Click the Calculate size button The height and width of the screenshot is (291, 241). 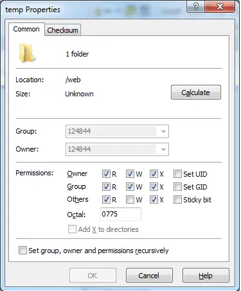coord(196,93)
